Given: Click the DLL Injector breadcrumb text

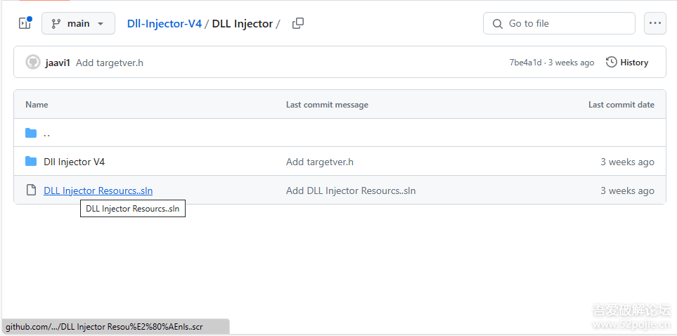Looking at the screenshot, I should (243, 24).
